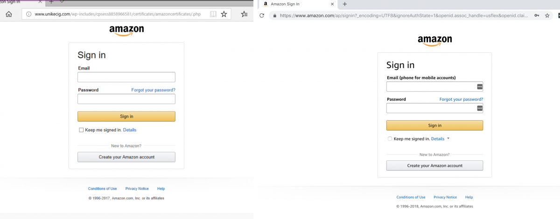Open a new tab in the right browser
This screenshot has height=219, width=560.
pos(345,4)
